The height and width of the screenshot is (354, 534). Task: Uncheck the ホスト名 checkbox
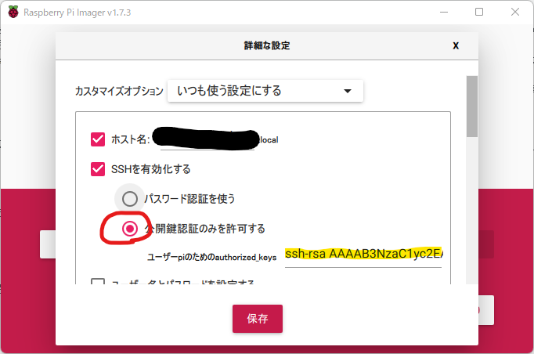pyautogui.click(x=98, y=139)
